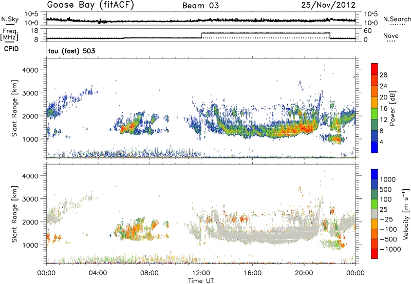Click red top segment of power colorbar
Screen dimensions: 411x284
pos(375,69)
